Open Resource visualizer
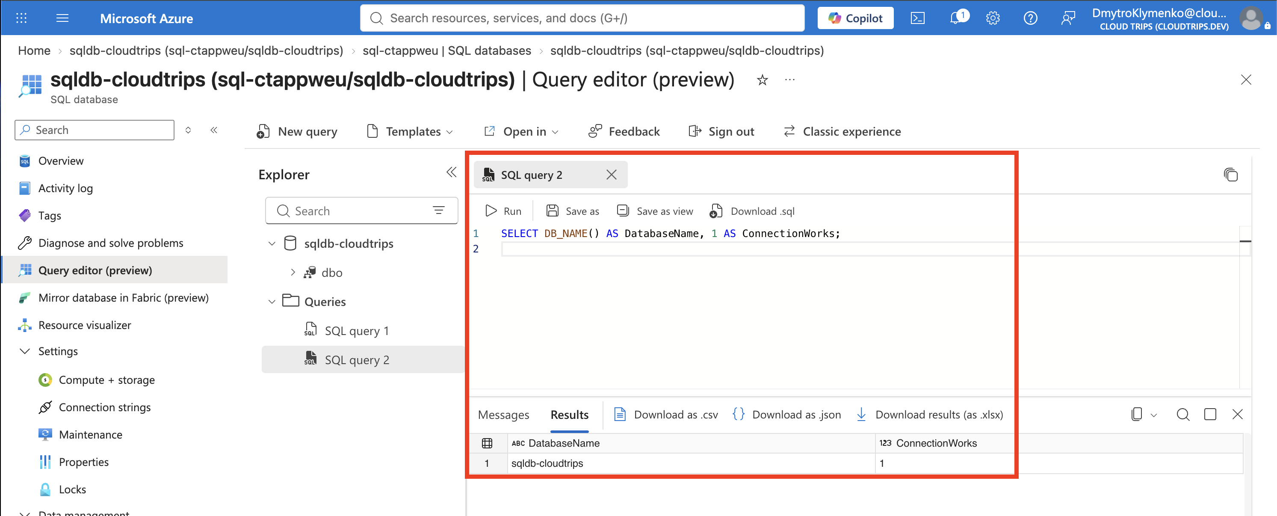Screen dimensions: 1277x516 [85, 325]
